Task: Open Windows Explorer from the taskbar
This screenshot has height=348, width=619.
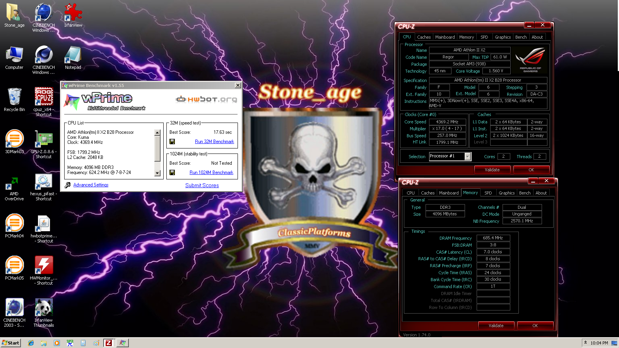Action: point(44,343)
